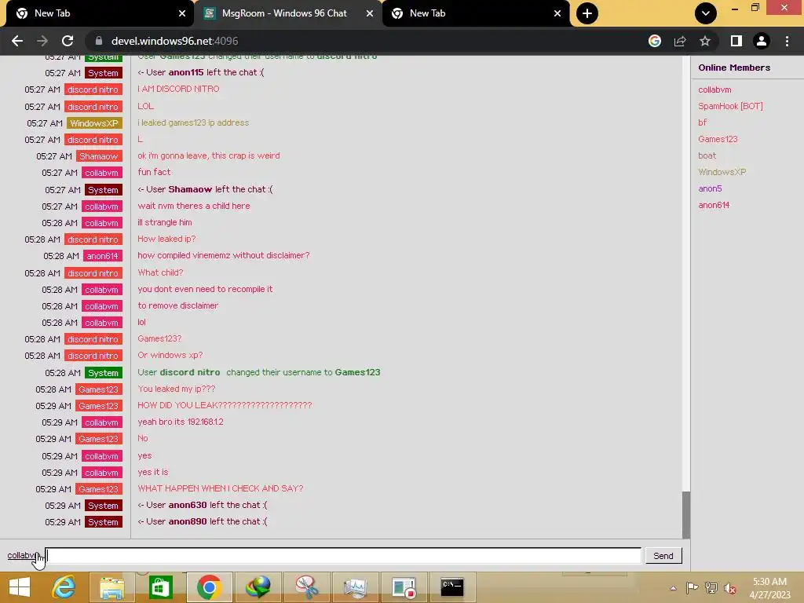Open Internet Download Manager globe icon in taskbar
This screenshot has width=804, height=603.
[x=258, y=587]
